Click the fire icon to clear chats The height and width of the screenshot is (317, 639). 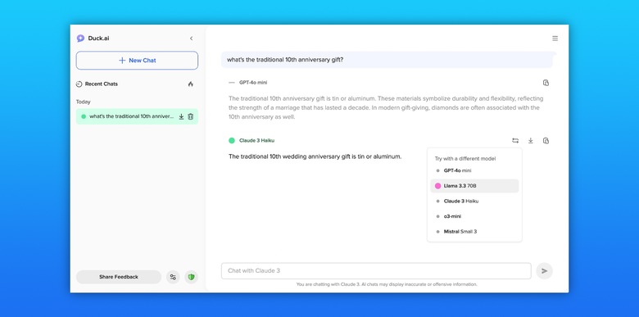[191, 84]
